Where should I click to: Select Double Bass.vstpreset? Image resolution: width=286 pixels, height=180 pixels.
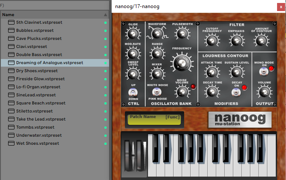39,54
